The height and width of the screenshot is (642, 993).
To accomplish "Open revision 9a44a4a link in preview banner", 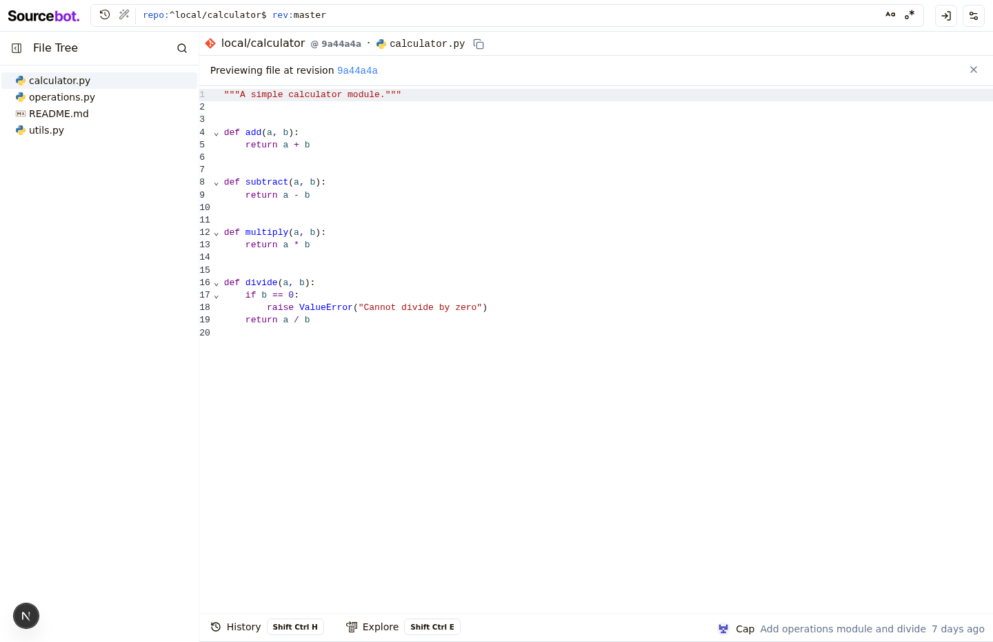I will coord(357,70).
